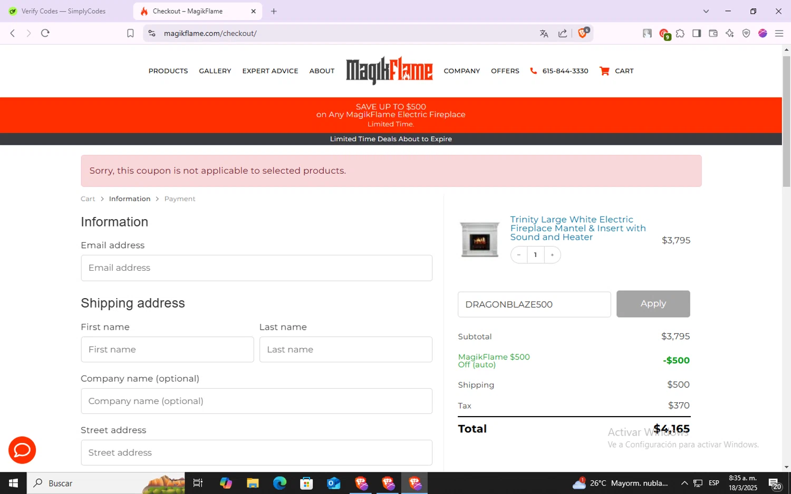
Task: Open Outlook from the taskbar
Action: coord(334,483)
